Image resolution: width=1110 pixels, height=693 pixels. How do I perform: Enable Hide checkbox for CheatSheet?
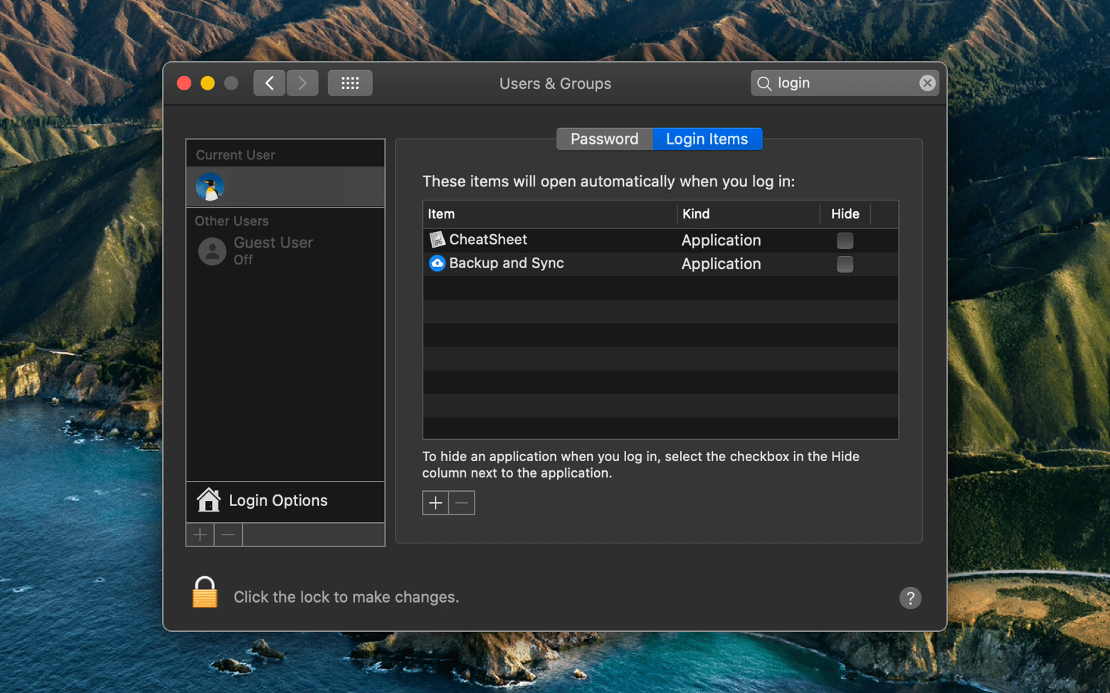pyautogui.click(x=845, y=240)
